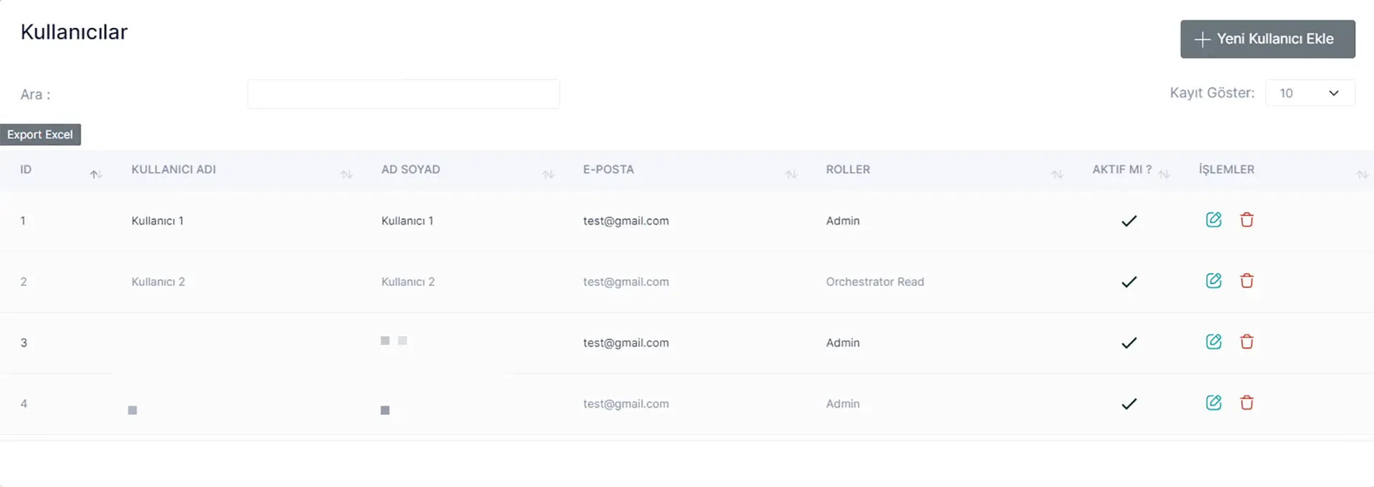
Task: Edit the Orchestrator Read user
Action: pyautogui.click(x=1214, y=280)
